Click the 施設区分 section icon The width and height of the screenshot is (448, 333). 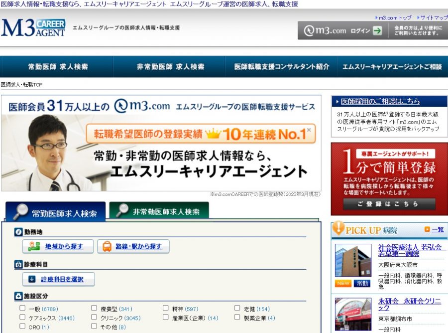click(x=18, y=296)
